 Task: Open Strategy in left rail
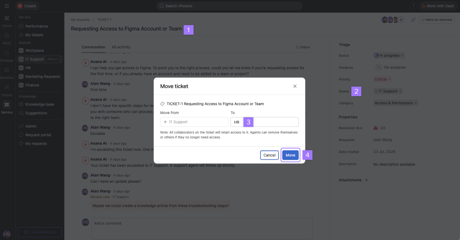(x=7, y=56)
